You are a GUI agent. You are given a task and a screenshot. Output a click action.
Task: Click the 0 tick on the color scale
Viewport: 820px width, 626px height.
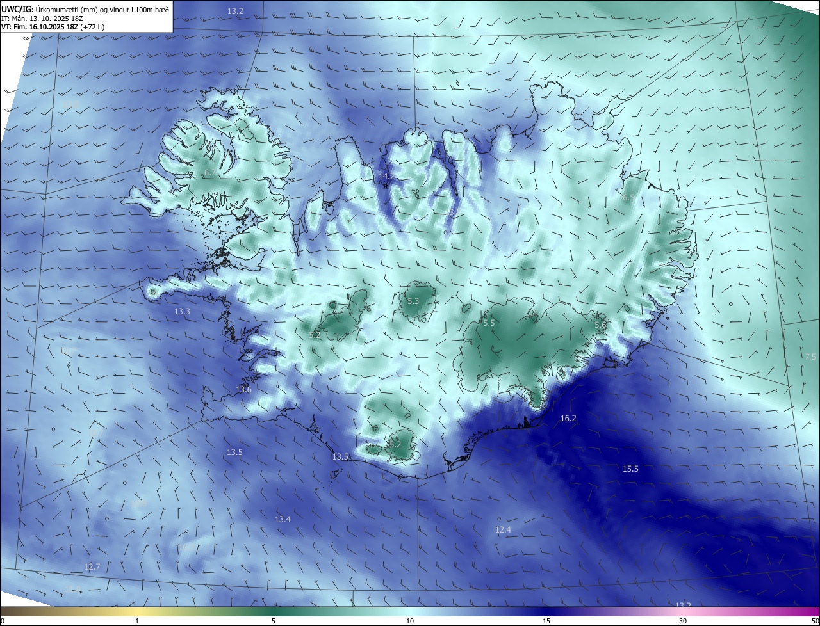click(2, 621)
